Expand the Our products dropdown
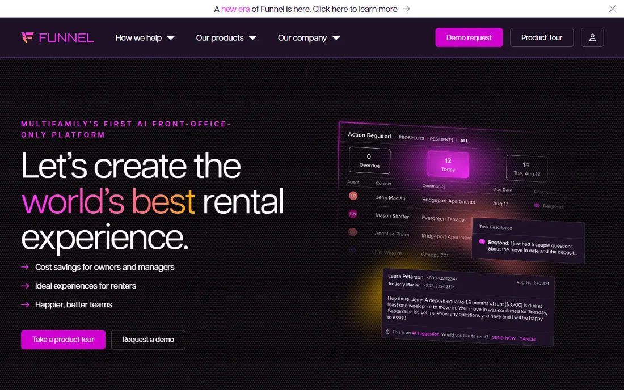 [226, 38]
